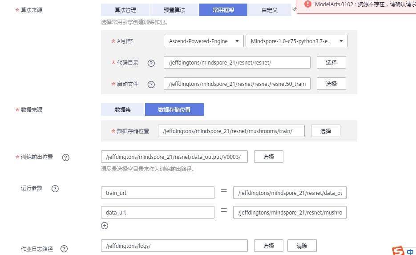Focus the /jeffdingtons/logs/ log path field
This screenshot has width=416, height=255.
pyautogui.click(x=174, y=246)
